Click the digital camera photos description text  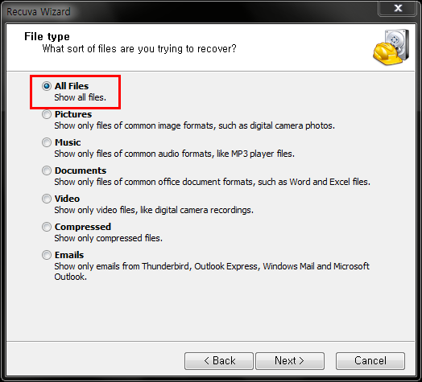point(195,125)
